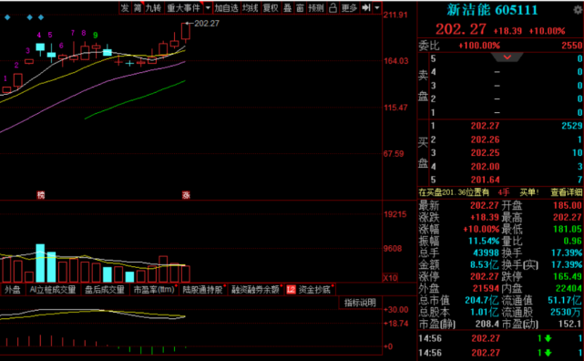
Task: Click stock name 新洁能 605111
Action: (x=492, y=10)
